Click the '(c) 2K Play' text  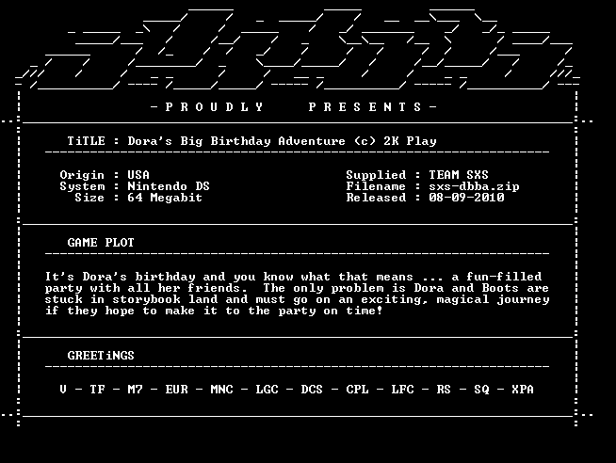coord(396,141)
